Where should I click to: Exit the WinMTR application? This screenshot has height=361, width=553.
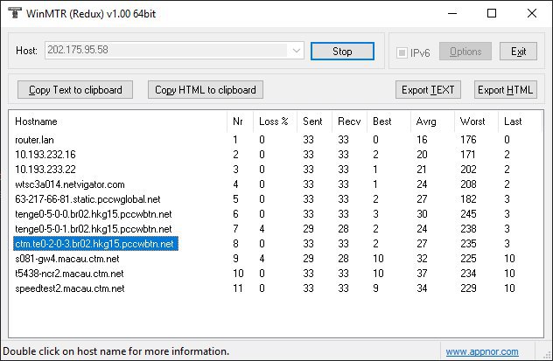click(x=518, y=52)
